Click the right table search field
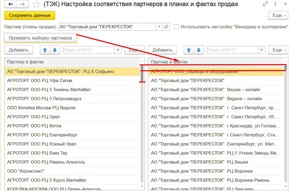This screenshot has width=292, height=191. [232, 50]
